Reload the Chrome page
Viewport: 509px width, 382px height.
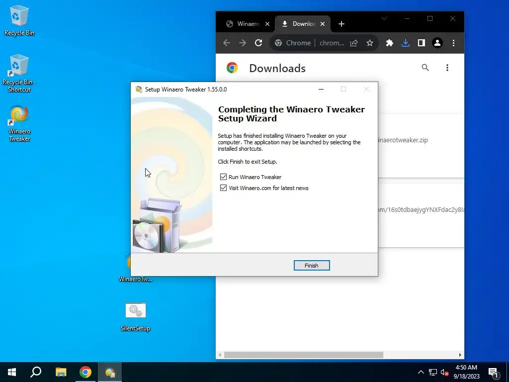tap(258, 43)
